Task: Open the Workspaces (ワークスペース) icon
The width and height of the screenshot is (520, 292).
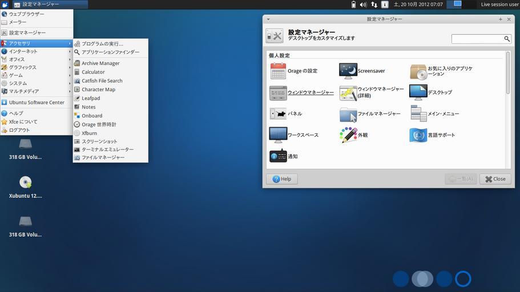Action: [278, 135]
